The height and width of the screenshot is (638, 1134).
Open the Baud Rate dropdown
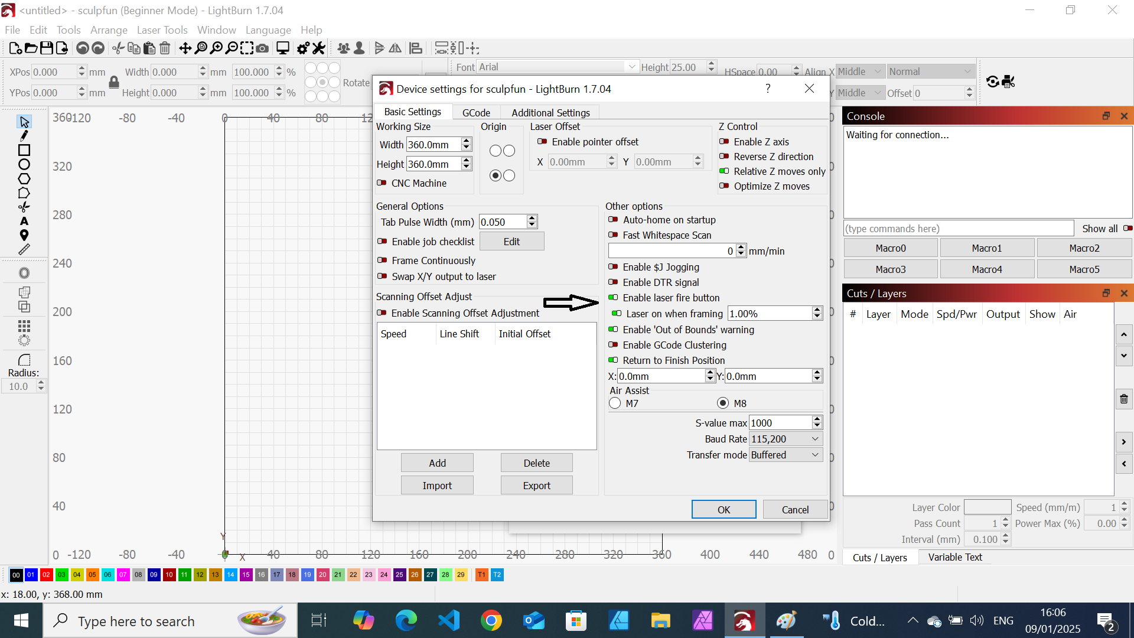point(786,439)
